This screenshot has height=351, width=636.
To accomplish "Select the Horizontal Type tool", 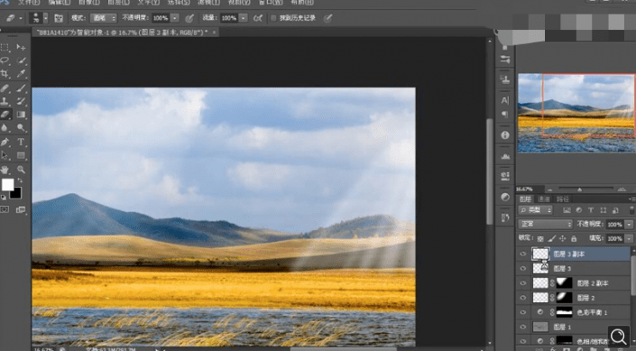I will click(21, 142).
